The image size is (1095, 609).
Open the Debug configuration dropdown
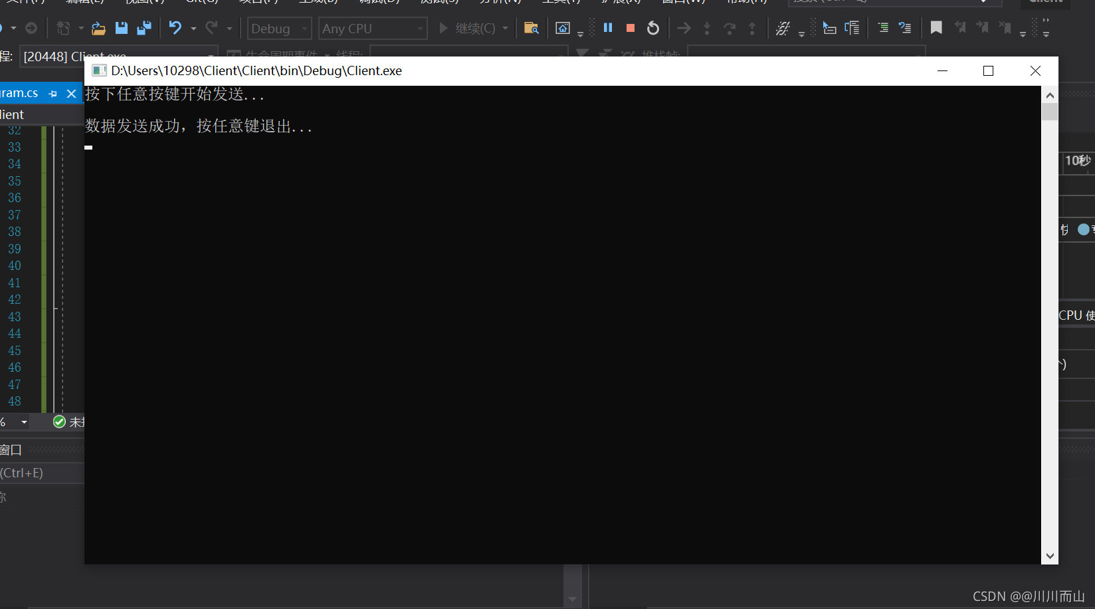click(x=279, y=29)
